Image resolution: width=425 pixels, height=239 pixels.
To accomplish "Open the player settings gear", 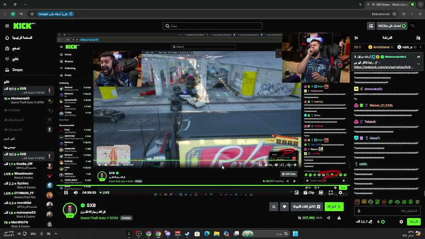I will [x=340, y=193].
